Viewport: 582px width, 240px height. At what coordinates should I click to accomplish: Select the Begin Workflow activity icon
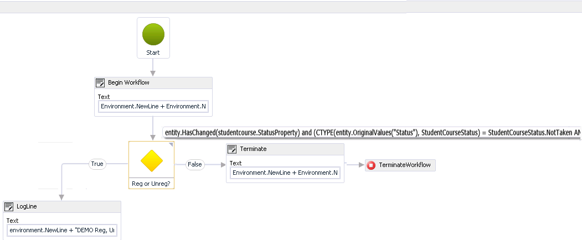pos(101,82)
